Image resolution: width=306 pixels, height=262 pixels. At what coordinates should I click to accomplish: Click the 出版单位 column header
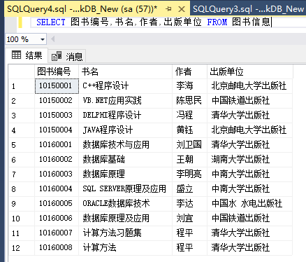250,71
